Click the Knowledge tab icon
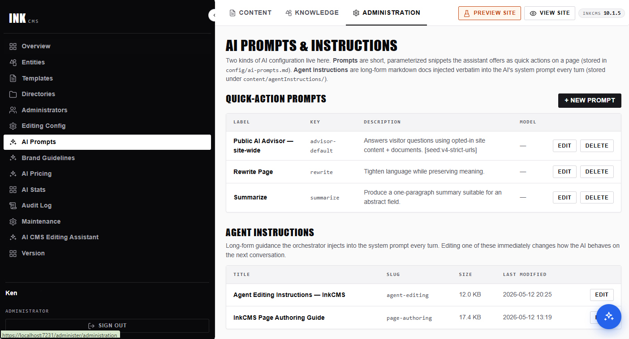Screen dimensions: 629x339 pos(289,13)
